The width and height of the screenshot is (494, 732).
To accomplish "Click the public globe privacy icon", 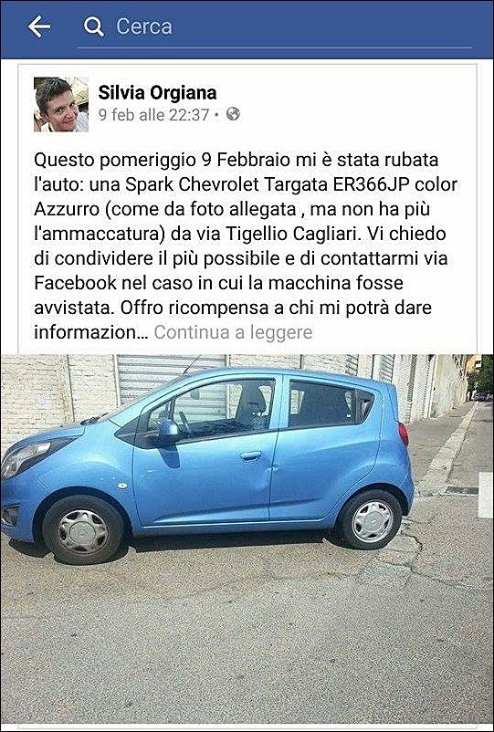I will click(233, 114).
